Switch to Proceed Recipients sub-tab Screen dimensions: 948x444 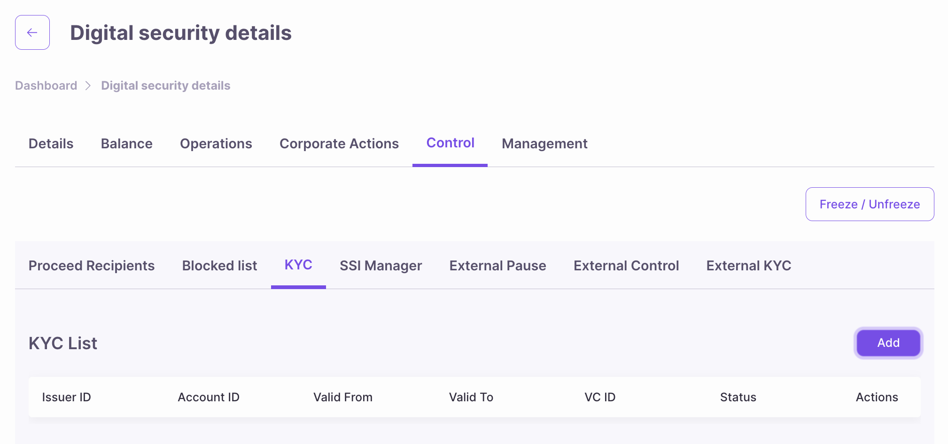(x=92, y=266)
